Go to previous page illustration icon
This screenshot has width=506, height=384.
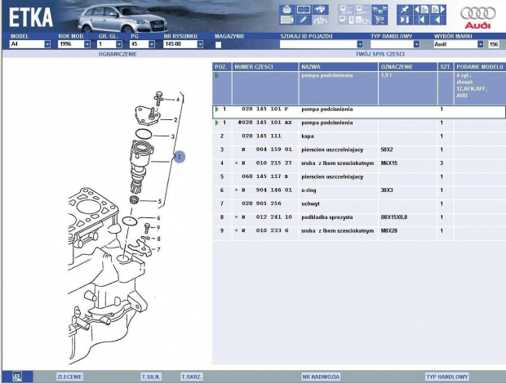point(421,10)
